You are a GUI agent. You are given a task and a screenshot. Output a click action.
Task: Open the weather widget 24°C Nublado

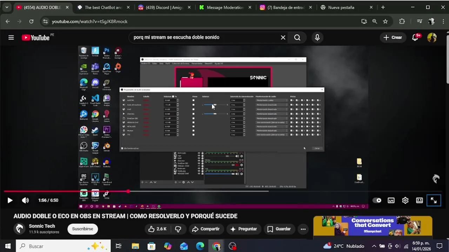[344, 246]
